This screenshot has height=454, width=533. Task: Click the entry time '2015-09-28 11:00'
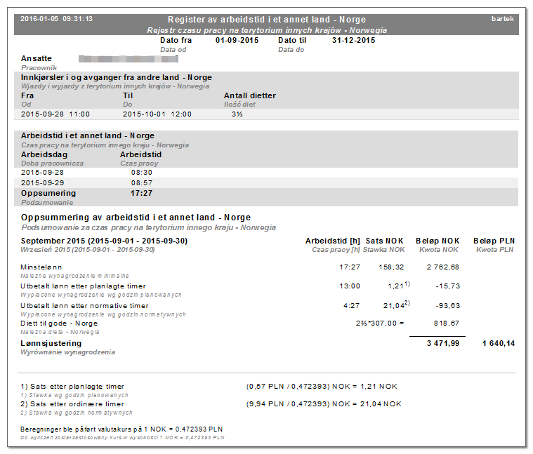(55, 114)
